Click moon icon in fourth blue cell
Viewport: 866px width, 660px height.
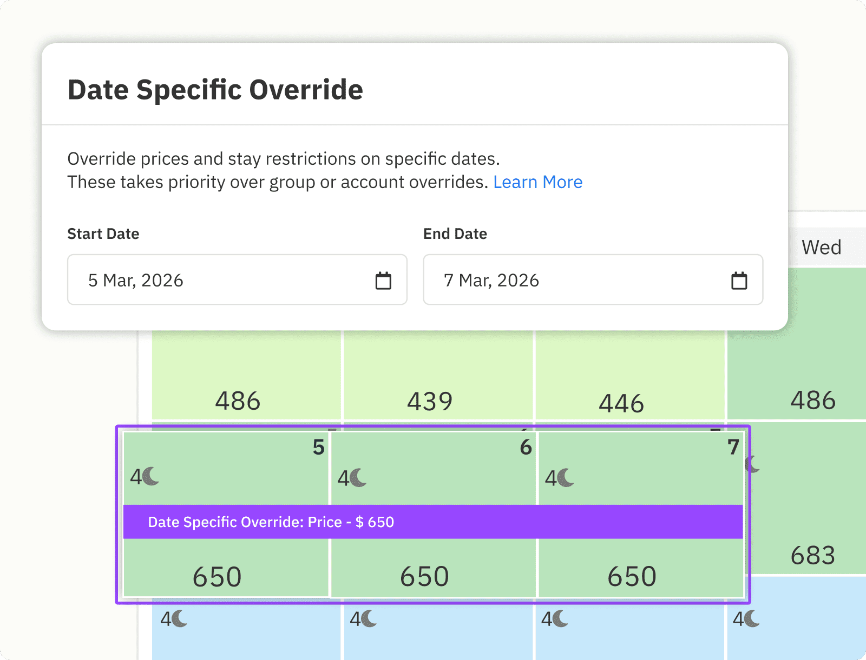(753, 618)
